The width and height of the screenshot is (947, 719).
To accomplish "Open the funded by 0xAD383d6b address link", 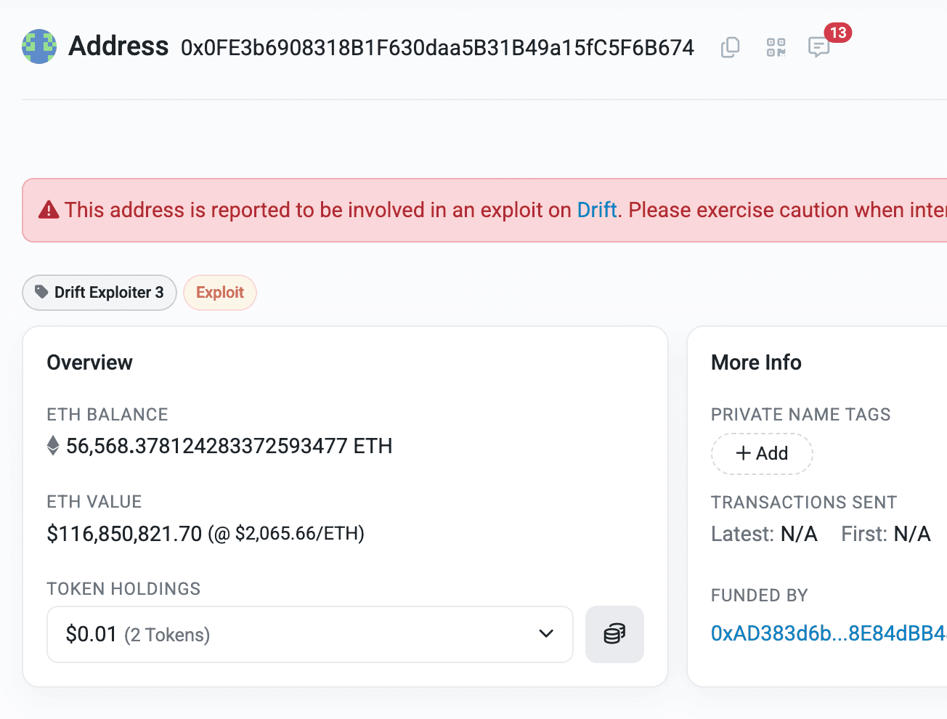I will pos(828,633).
